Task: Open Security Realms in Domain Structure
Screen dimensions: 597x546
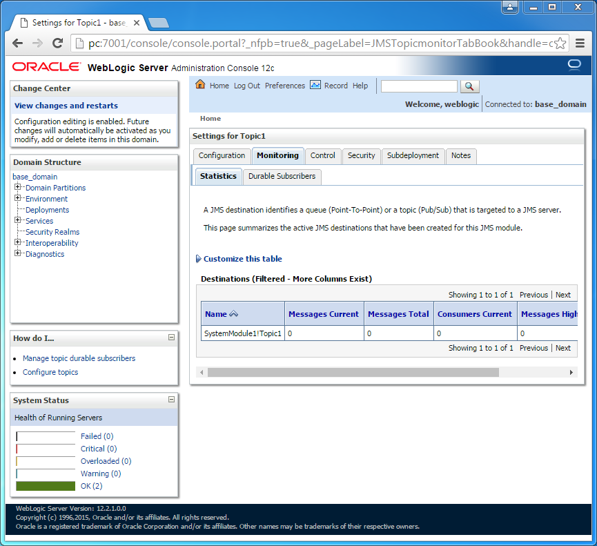Action: [x=52, y=232]
